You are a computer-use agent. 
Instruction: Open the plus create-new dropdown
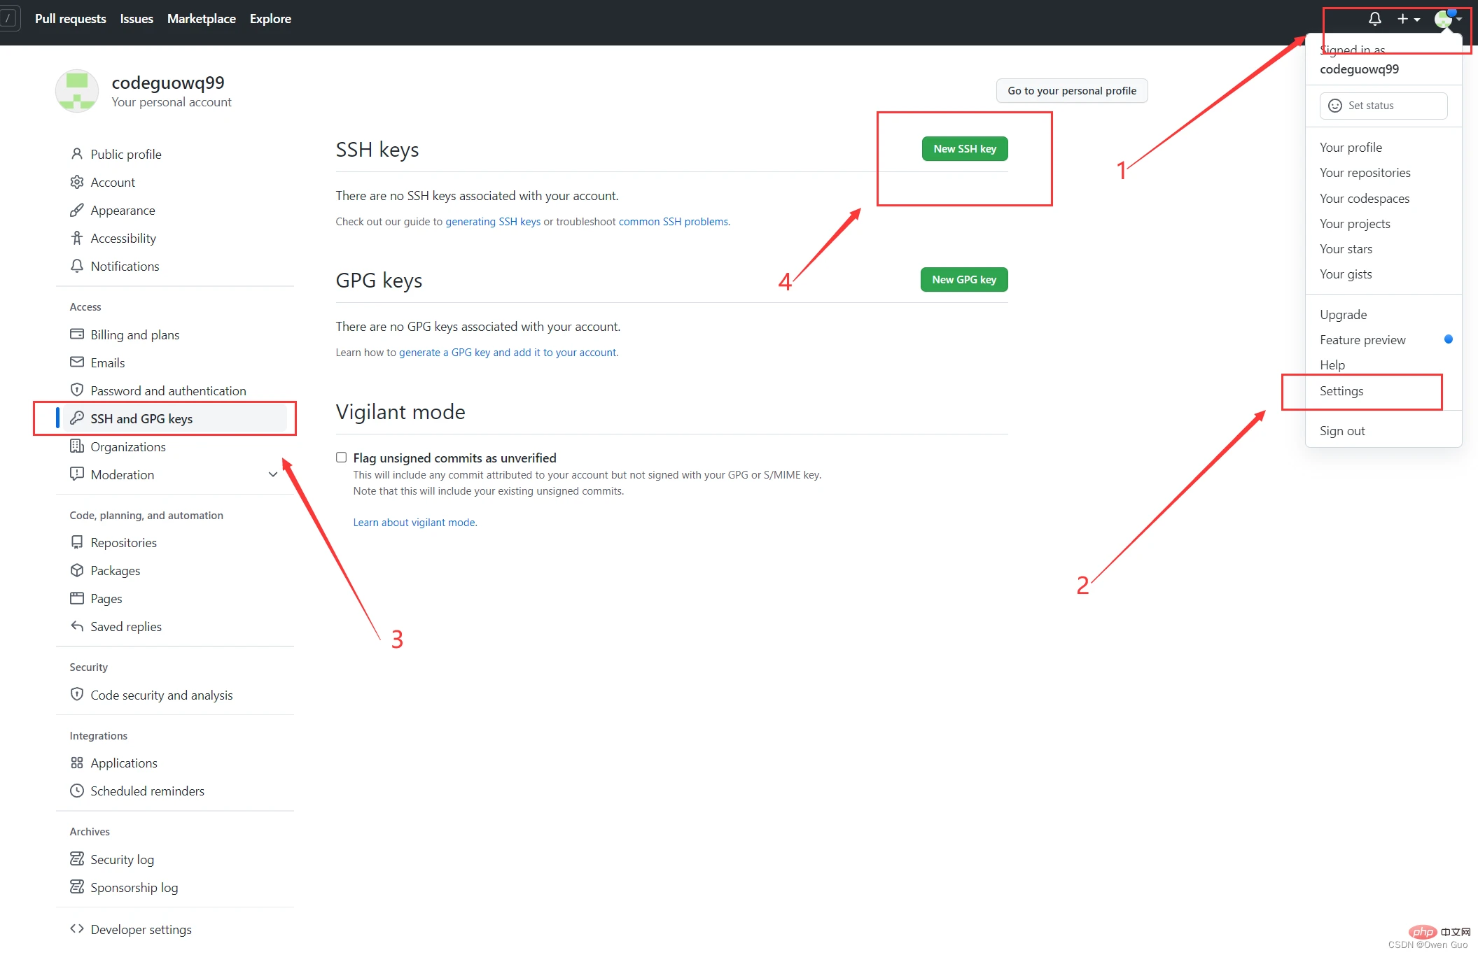(x=1408, y=19)
